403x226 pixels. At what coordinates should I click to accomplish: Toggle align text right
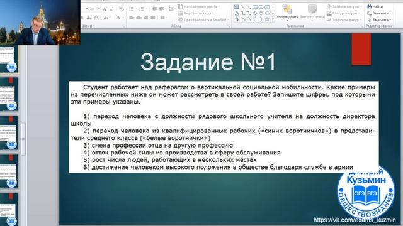coord(145,18)
